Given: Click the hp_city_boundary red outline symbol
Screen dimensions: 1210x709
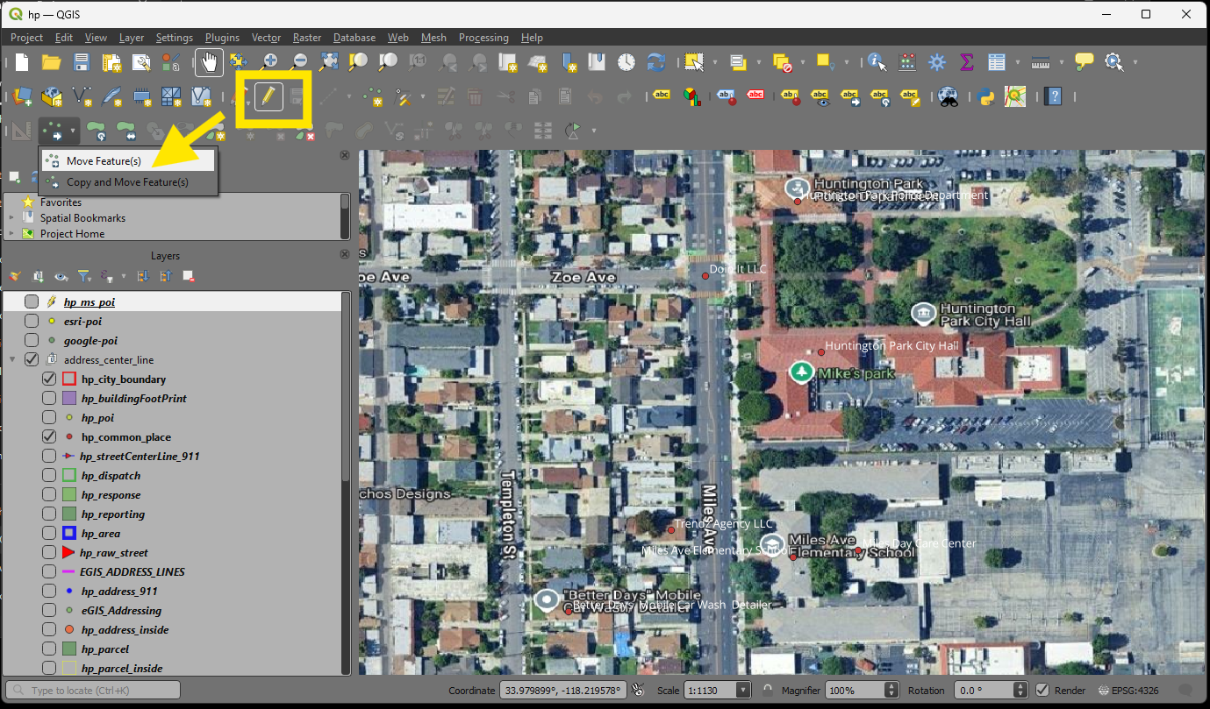Looking at the screenshot, I should click(x=69, y=379).
